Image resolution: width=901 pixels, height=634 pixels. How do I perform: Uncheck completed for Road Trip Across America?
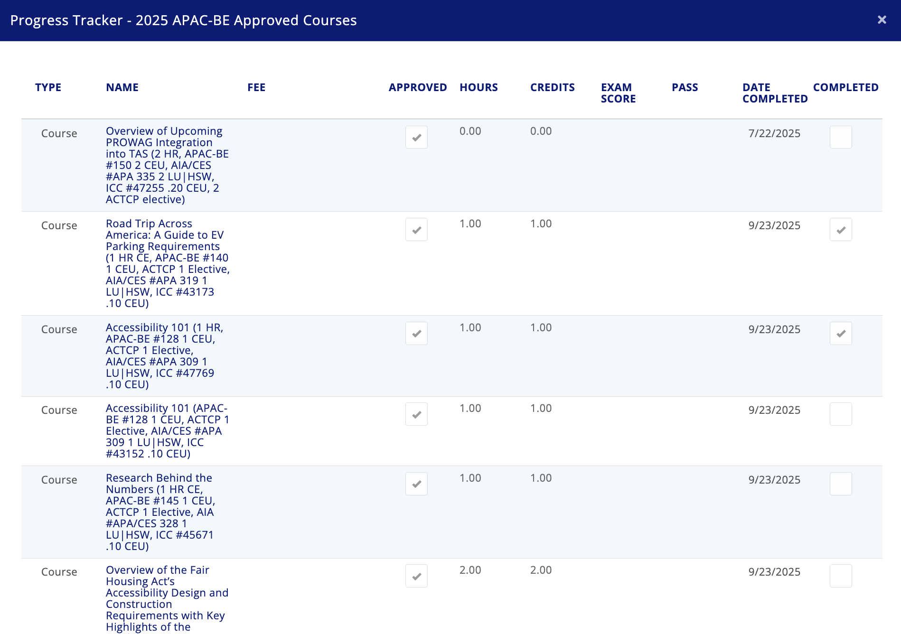(x=841, y=229)
